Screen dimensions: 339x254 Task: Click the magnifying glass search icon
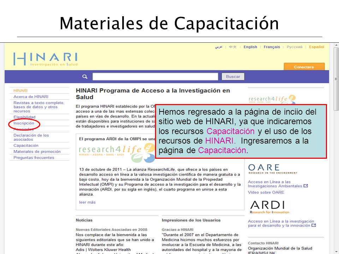pyautogui.click(x=85, y=77)
